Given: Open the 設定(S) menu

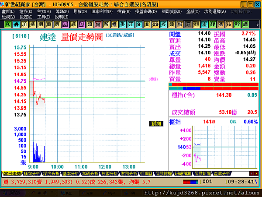Looking at the screenshot, I should tap(26, 17).
